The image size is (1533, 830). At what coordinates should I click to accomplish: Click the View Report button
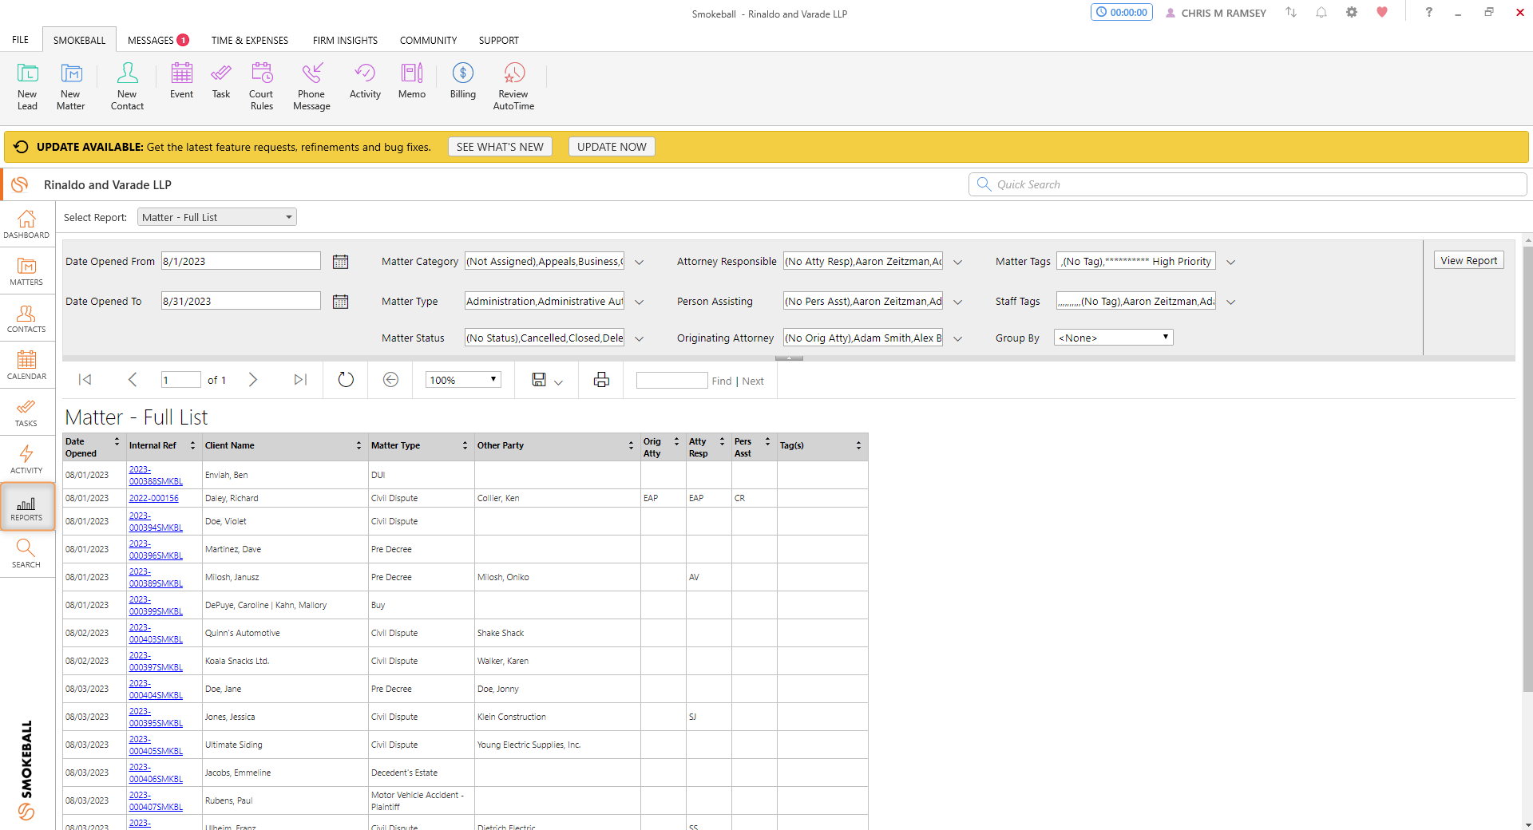coord(1468,260)
